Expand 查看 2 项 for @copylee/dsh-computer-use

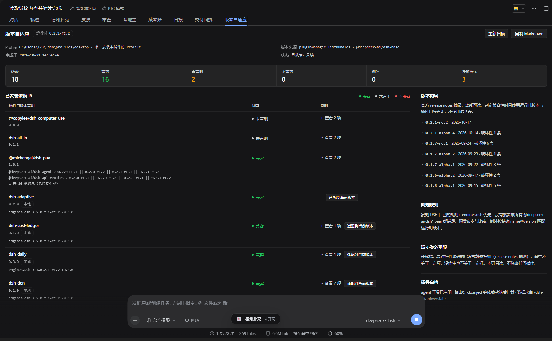pyautogui.click(x=331, y=118)
